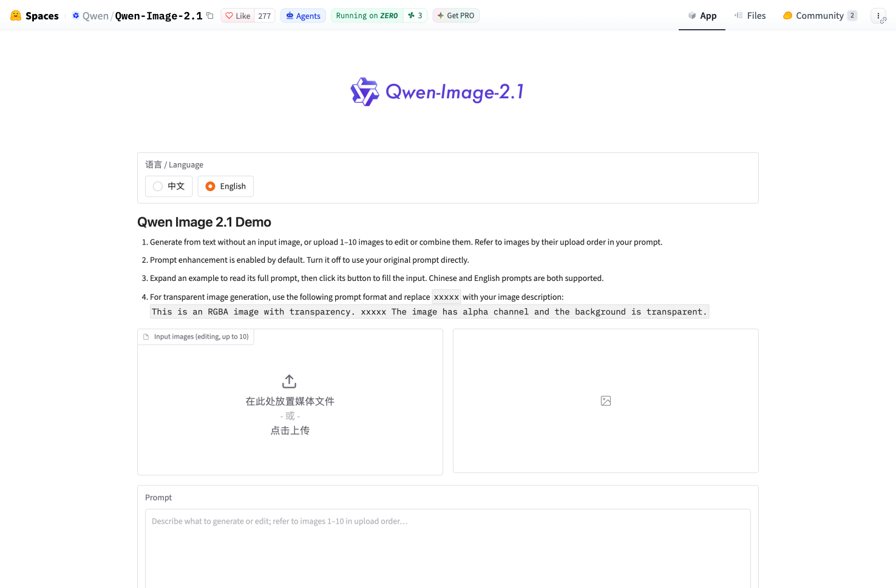Open the Hugging Face Spaces home logo
The image size is (896, 588).
tap(35, 16)
